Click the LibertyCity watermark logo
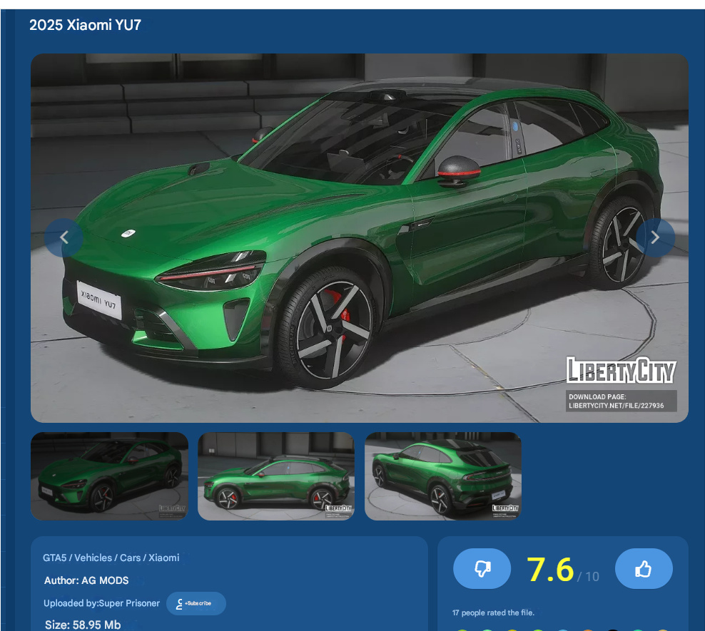Screen dimensions: 705x631 pyautogui.click(x=620, y=371)
